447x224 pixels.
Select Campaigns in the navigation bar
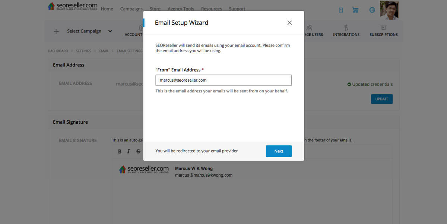[131, 9]
